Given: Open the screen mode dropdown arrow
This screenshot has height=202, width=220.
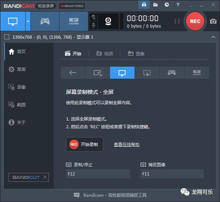Looking at the screenshot, I should [28, 22].
